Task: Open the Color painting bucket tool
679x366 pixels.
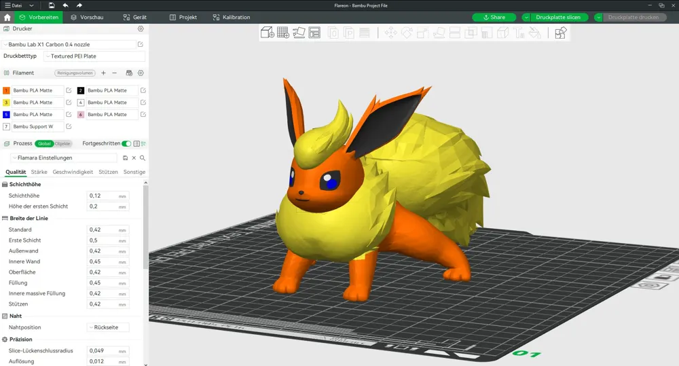Action: pyautogui.click(x=535, y=33)
